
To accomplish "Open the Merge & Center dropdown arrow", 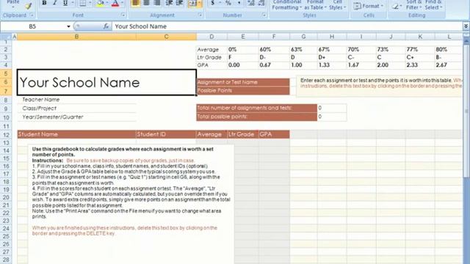I will (199, 3).
